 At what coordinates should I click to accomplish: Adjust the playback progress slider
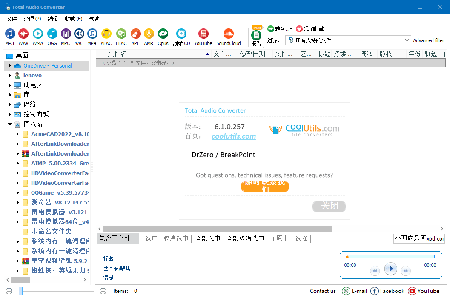(x=390, y=256)
